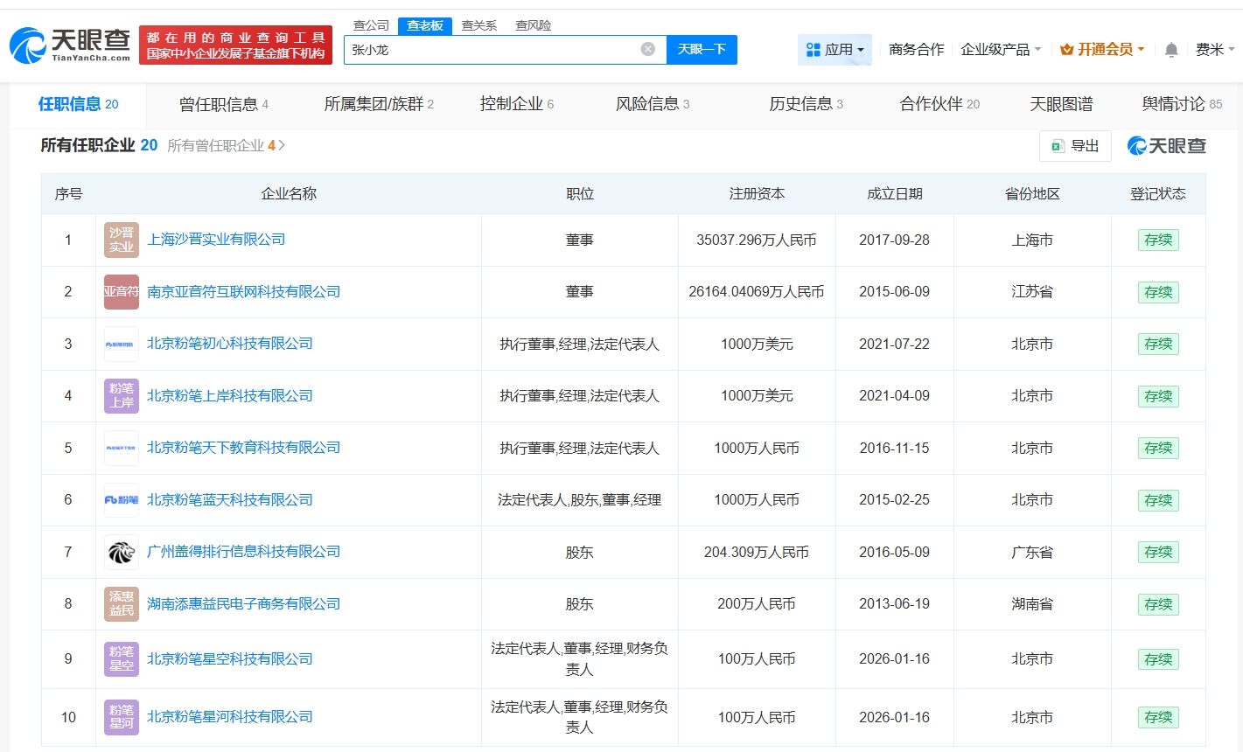Click the 江苏省 region cell

pos(1032,292)
